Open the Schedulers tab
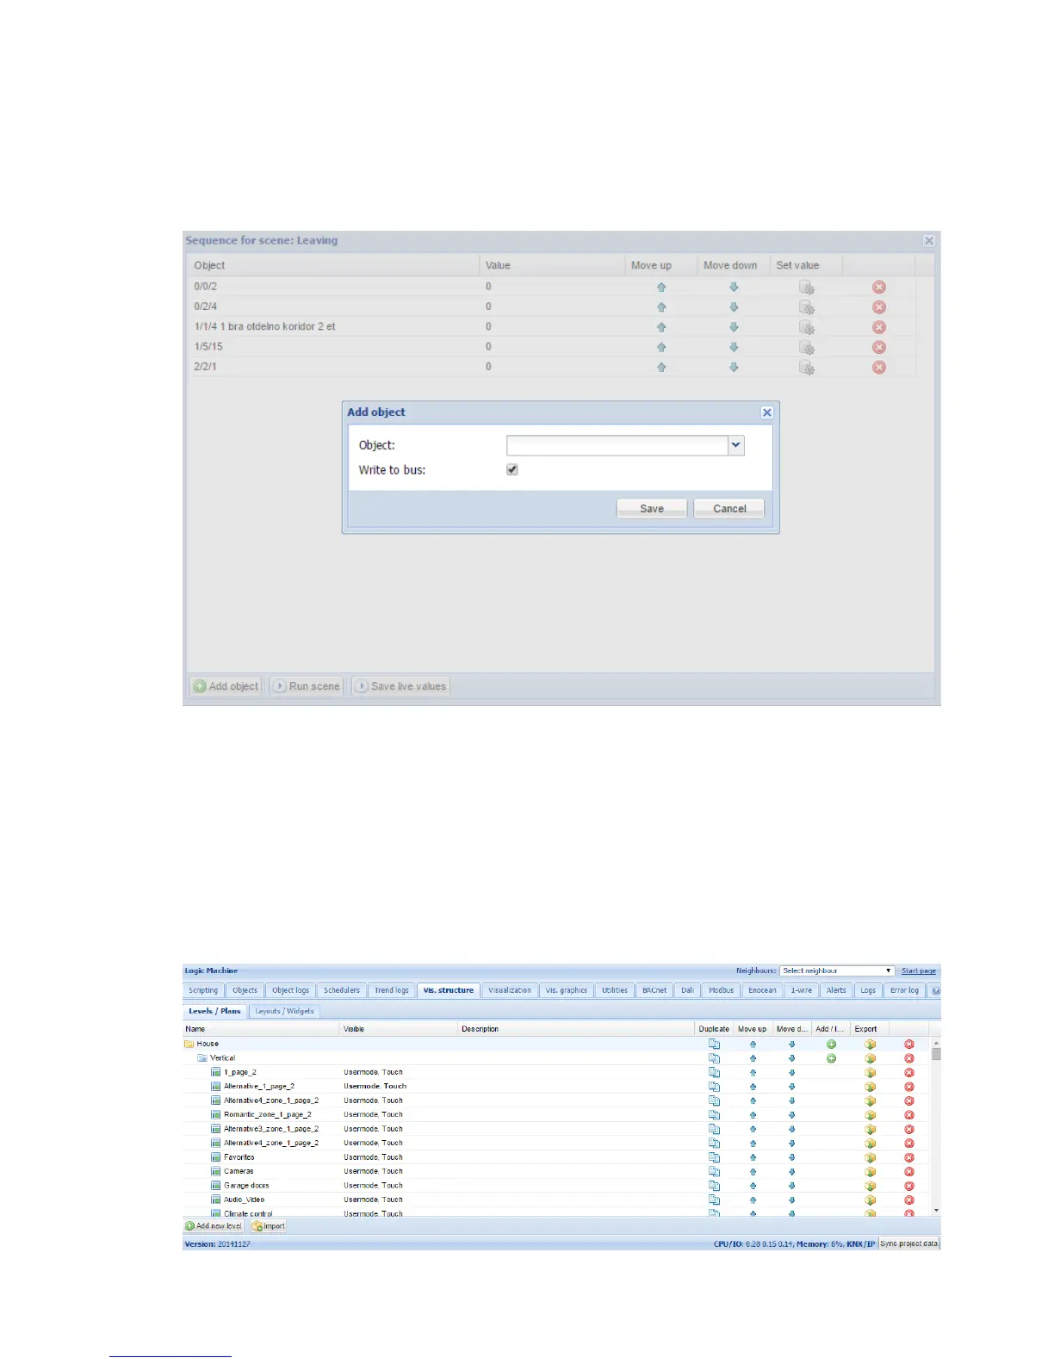 (342, 990)
